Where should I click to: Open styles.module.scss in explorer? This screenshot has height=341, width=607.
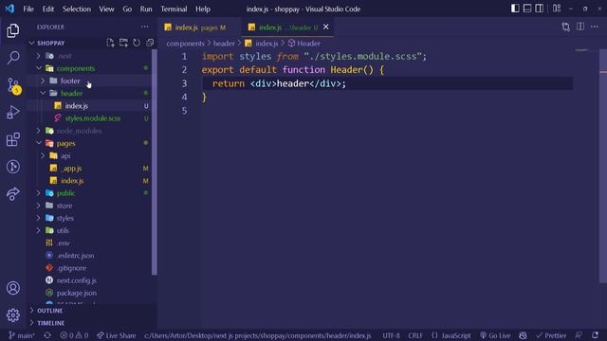point(93,118)
